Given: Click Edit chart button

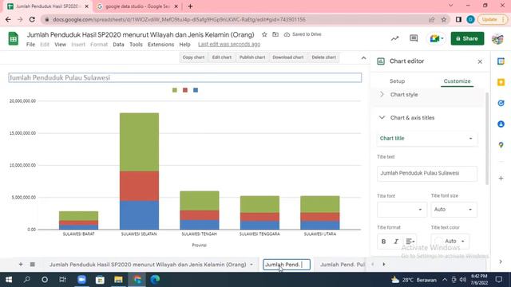Looking at the screenshot, I should 222,57.
